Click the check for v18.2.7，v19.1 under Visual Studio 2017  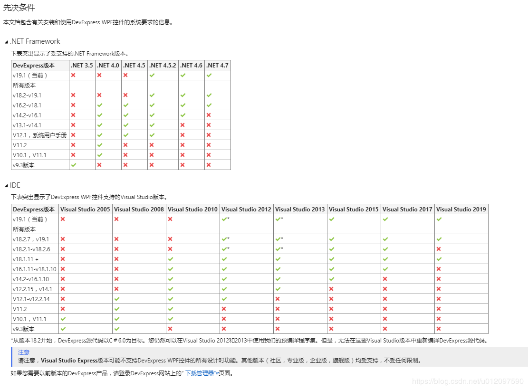385,239
